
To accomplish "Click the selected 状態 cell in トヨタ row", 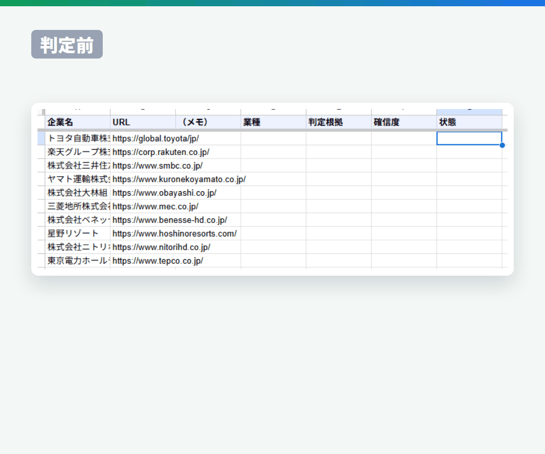I will [x=469, y=139].
